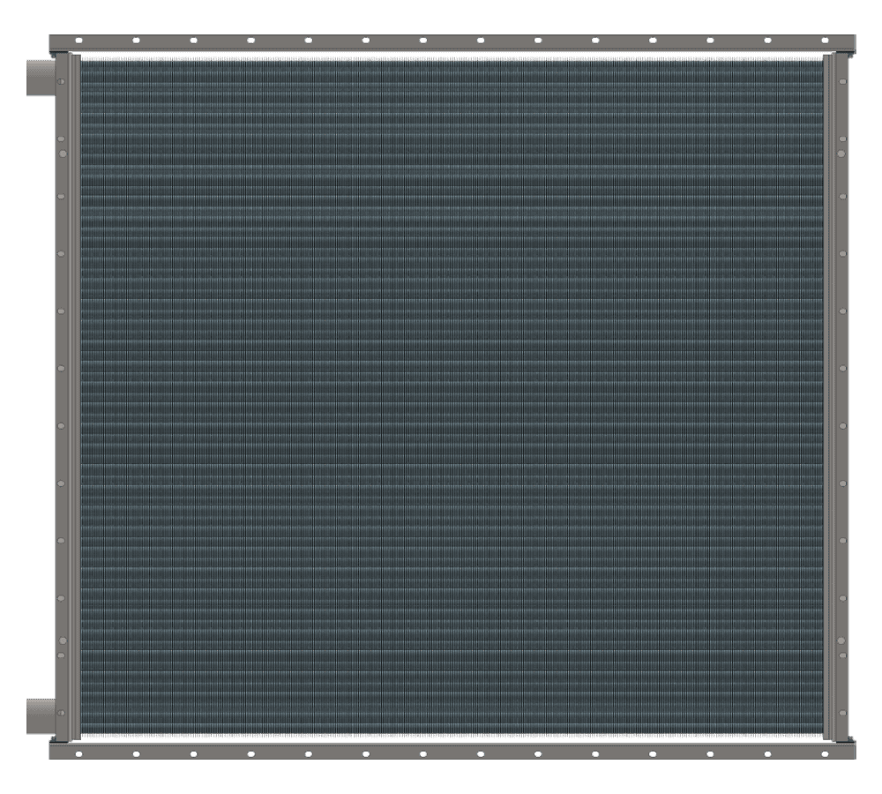
Task: Select the left vertical frame plate
Action: (64, 397)
